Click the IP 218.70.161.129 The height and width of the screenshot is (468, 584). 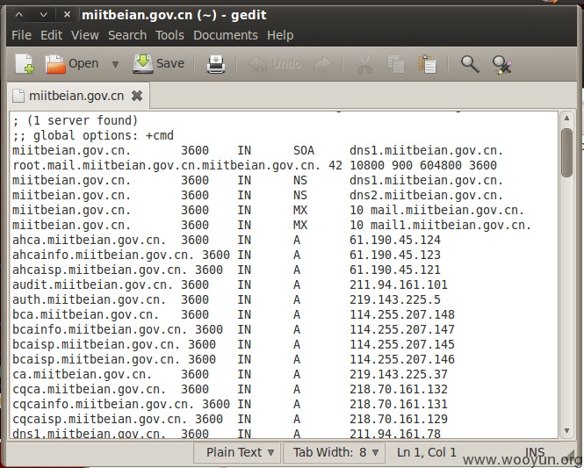point(399,419)
